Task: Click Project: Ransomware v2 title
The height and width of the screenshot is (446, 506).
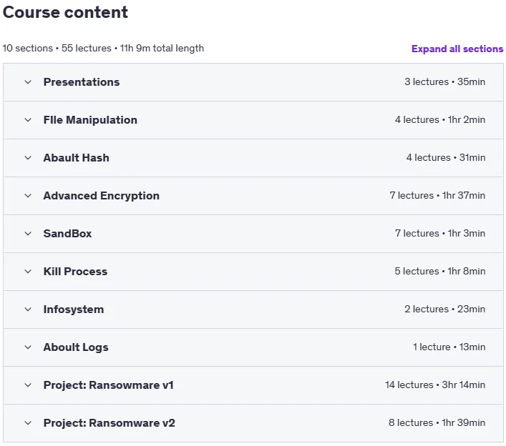Action: click(109, 423)
